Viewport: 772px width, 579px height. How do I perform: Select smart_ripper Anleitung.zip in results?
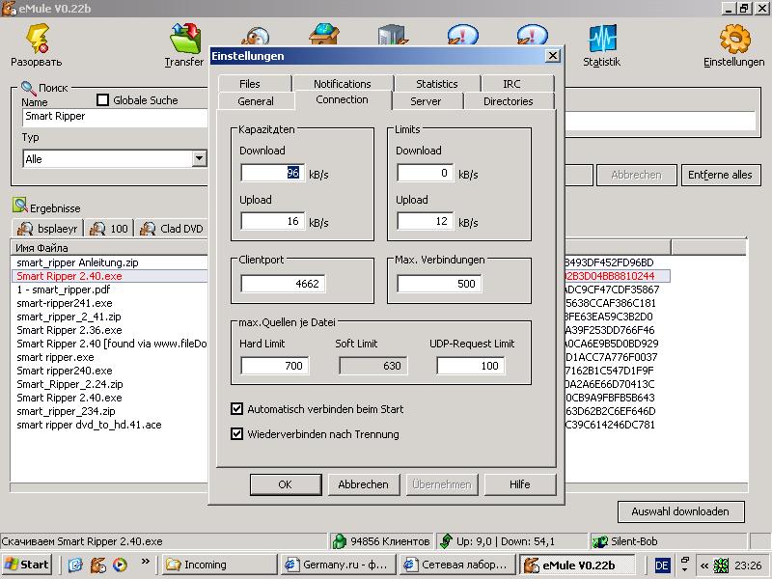coord(77,262)
